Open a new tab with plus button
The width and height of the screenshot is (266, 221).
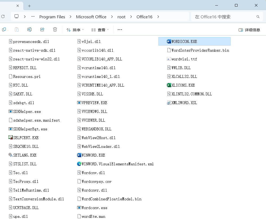pos(29,6)
